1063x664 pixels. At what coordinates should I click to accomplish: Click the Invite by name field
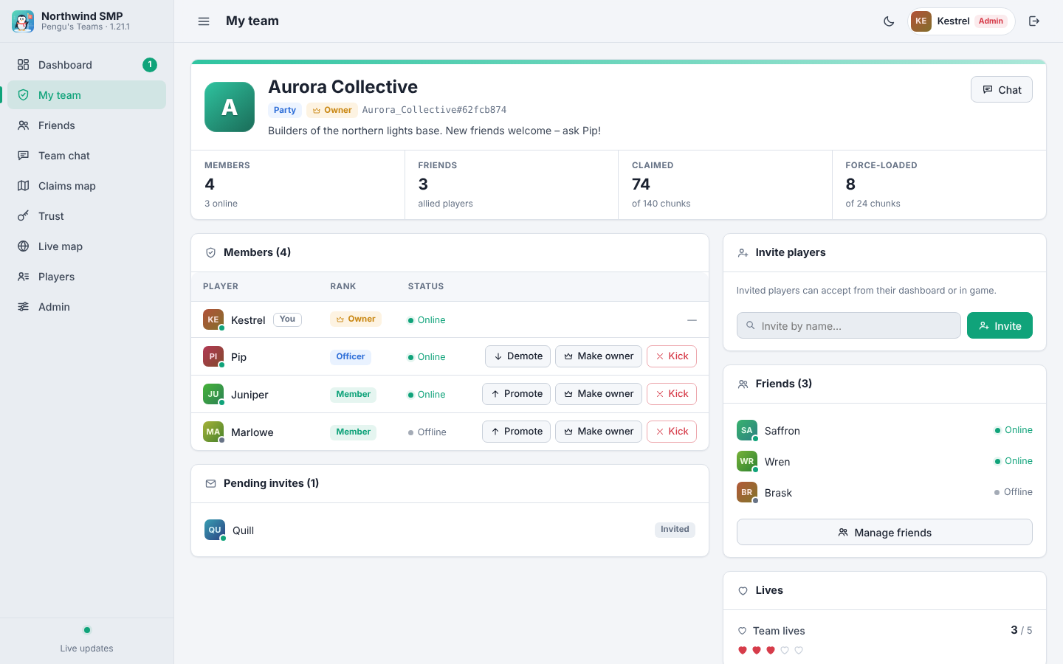[849, 325]
